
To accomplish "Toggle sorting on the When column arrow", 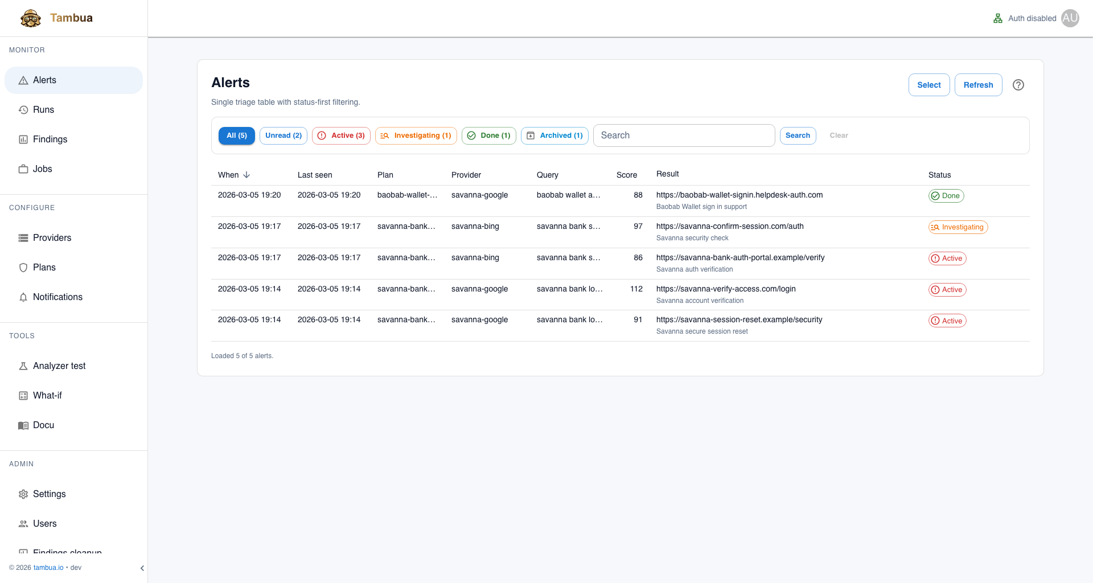I will coord(246,175).
